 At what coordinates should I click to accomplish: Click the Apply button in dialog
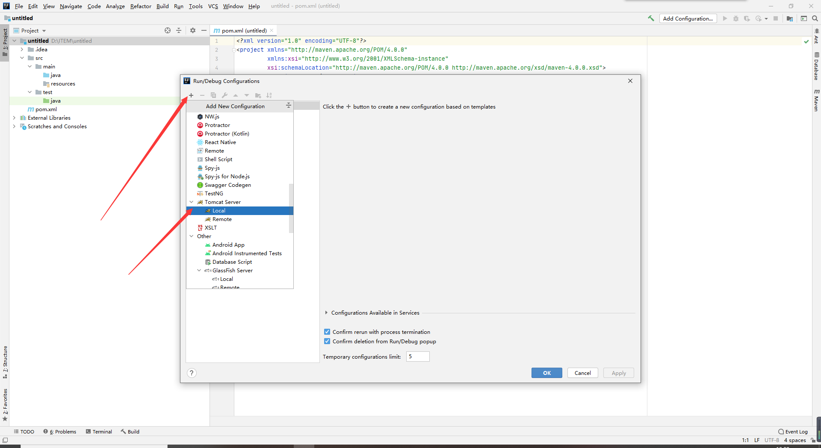coord(618,373)
